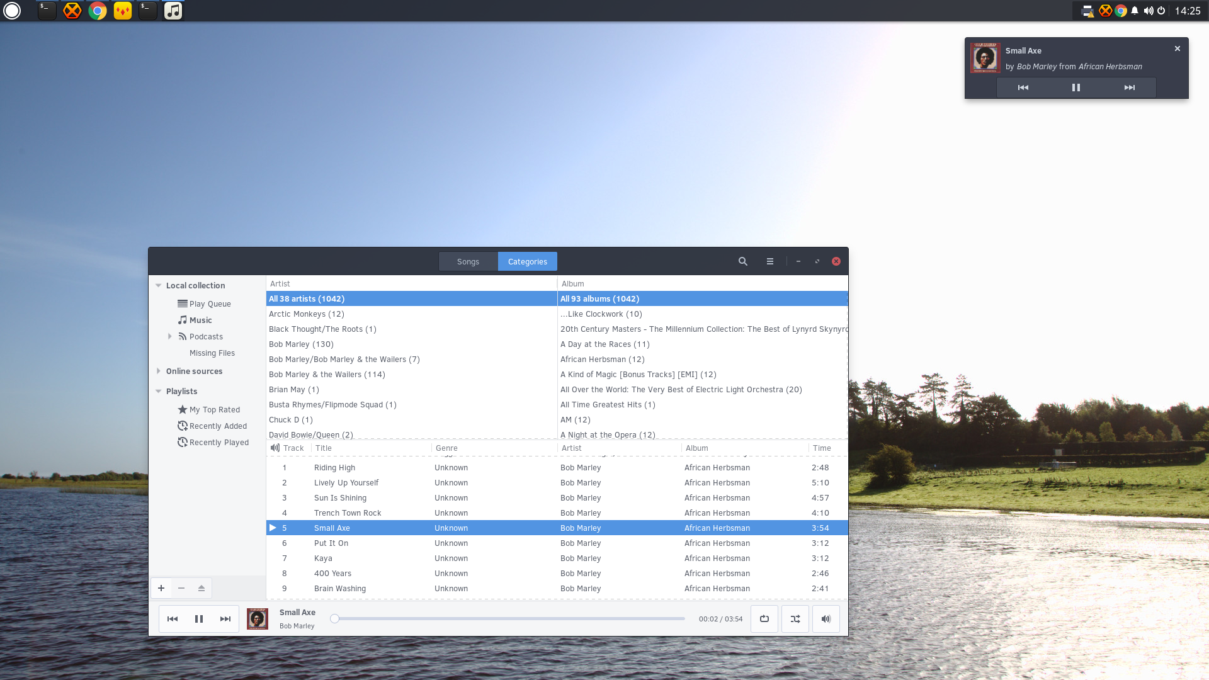Pause playback in bottom player bar
Screen dimensions: 1209x680
(x=199, y=619)
